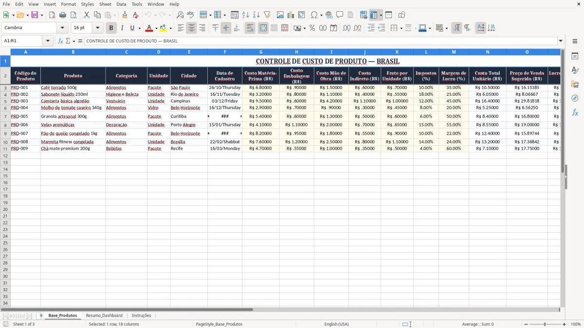Run the spelling check
This screenshot has height=328, width=584.
pyautogui.click(x=191, y=15)
